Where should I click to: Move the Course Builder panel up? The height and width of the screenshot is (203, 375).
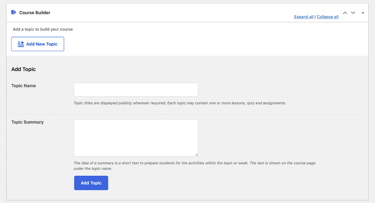pyautogui.click(x=345, y=13)
